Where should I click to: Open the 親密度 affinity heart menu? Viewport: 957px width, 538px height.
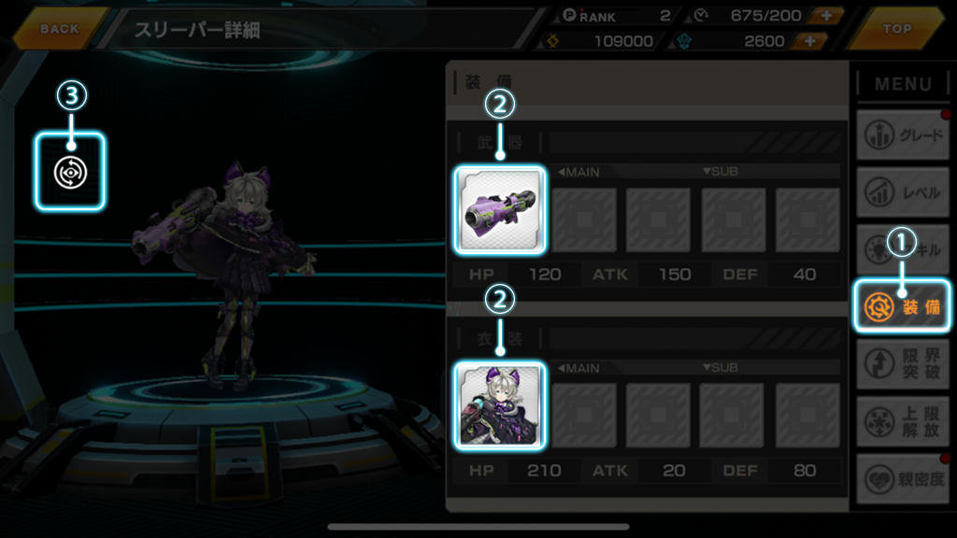coord(902,479)
